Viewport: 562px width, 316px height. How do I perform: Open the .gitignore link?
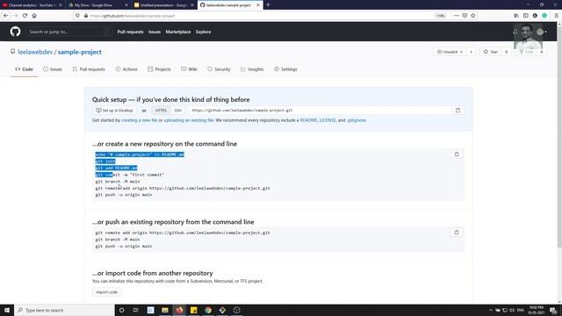coord(357,120)
